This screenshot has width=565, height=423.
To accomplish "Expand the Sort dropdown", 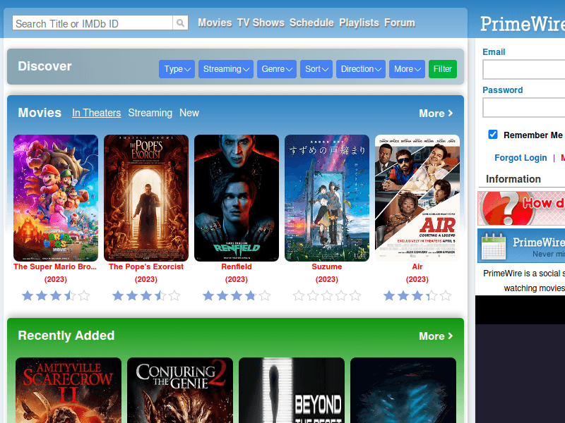I will point(316,69).
